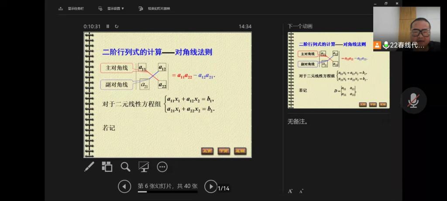Click the next animation preview thumbnail

[338, 70]
